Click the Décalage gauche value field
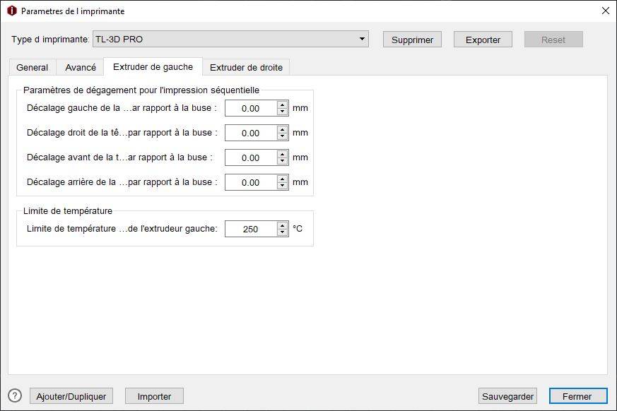The image size is (617, 411). click(251, 109)
